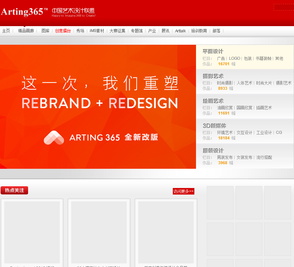Open the first thumbnail under 热点关注
Image resolution: width=294 pixels, height=267 pixels.
pos(32,232)
